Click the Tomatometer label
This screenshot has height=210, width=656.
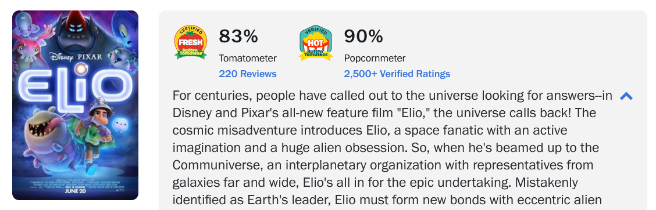(248, 58)
